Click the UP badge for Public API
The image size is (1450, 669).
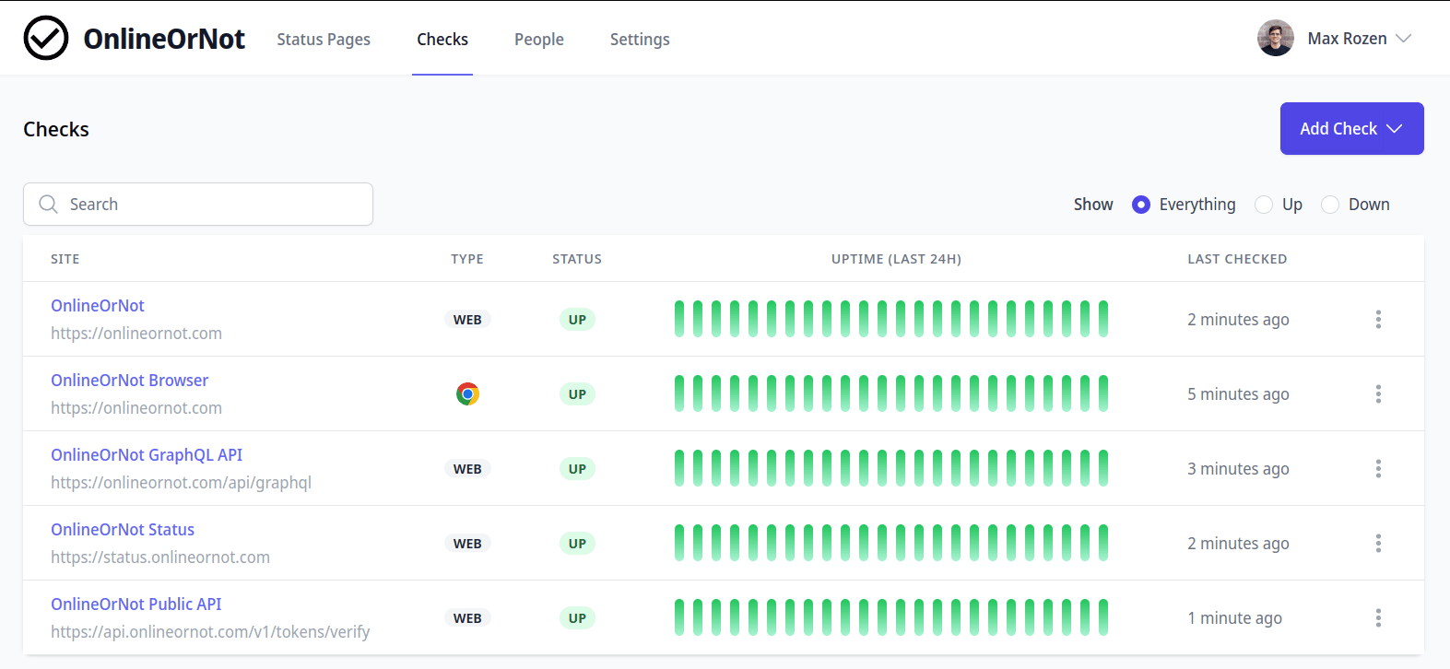click(x=577, y=618)
